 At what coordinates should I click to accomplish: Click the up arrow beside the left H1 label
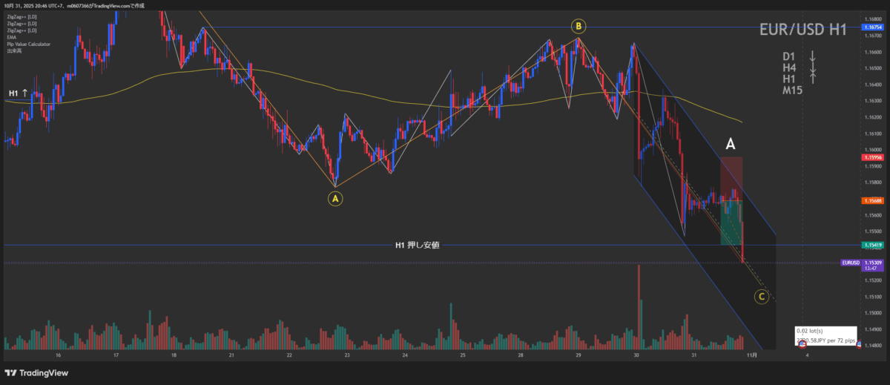(x=26, y=93)
